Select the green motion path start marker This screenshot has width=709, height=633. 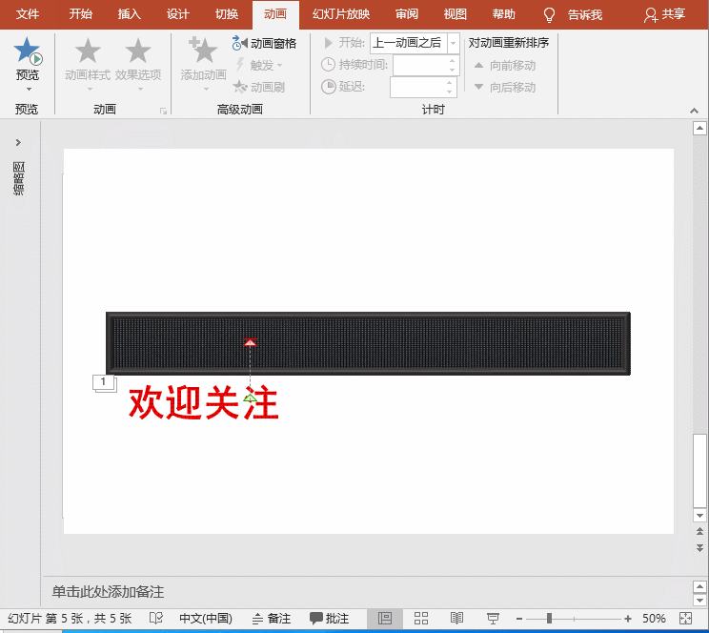[250, 398]
